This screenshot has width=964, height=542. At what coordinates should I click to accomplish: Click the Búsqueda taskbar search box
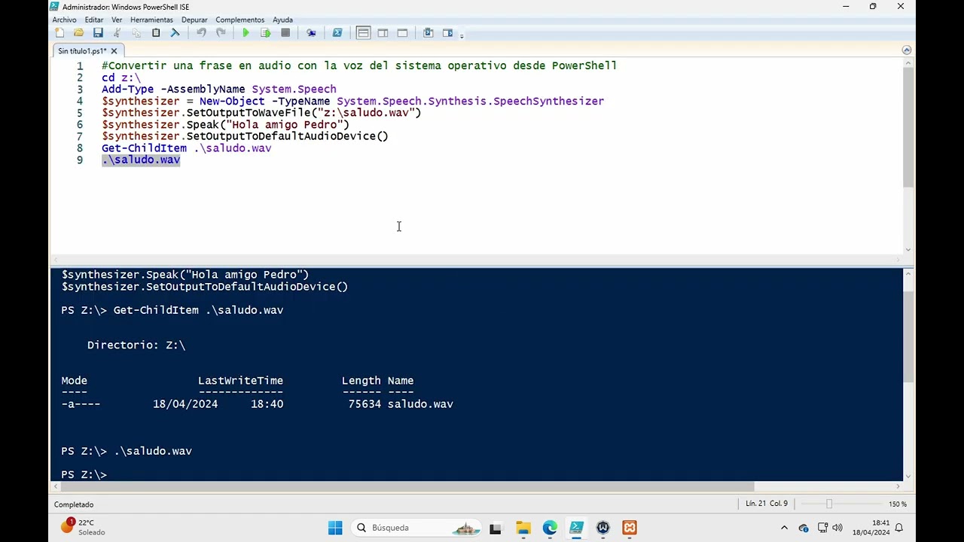[x=417, y=528]
